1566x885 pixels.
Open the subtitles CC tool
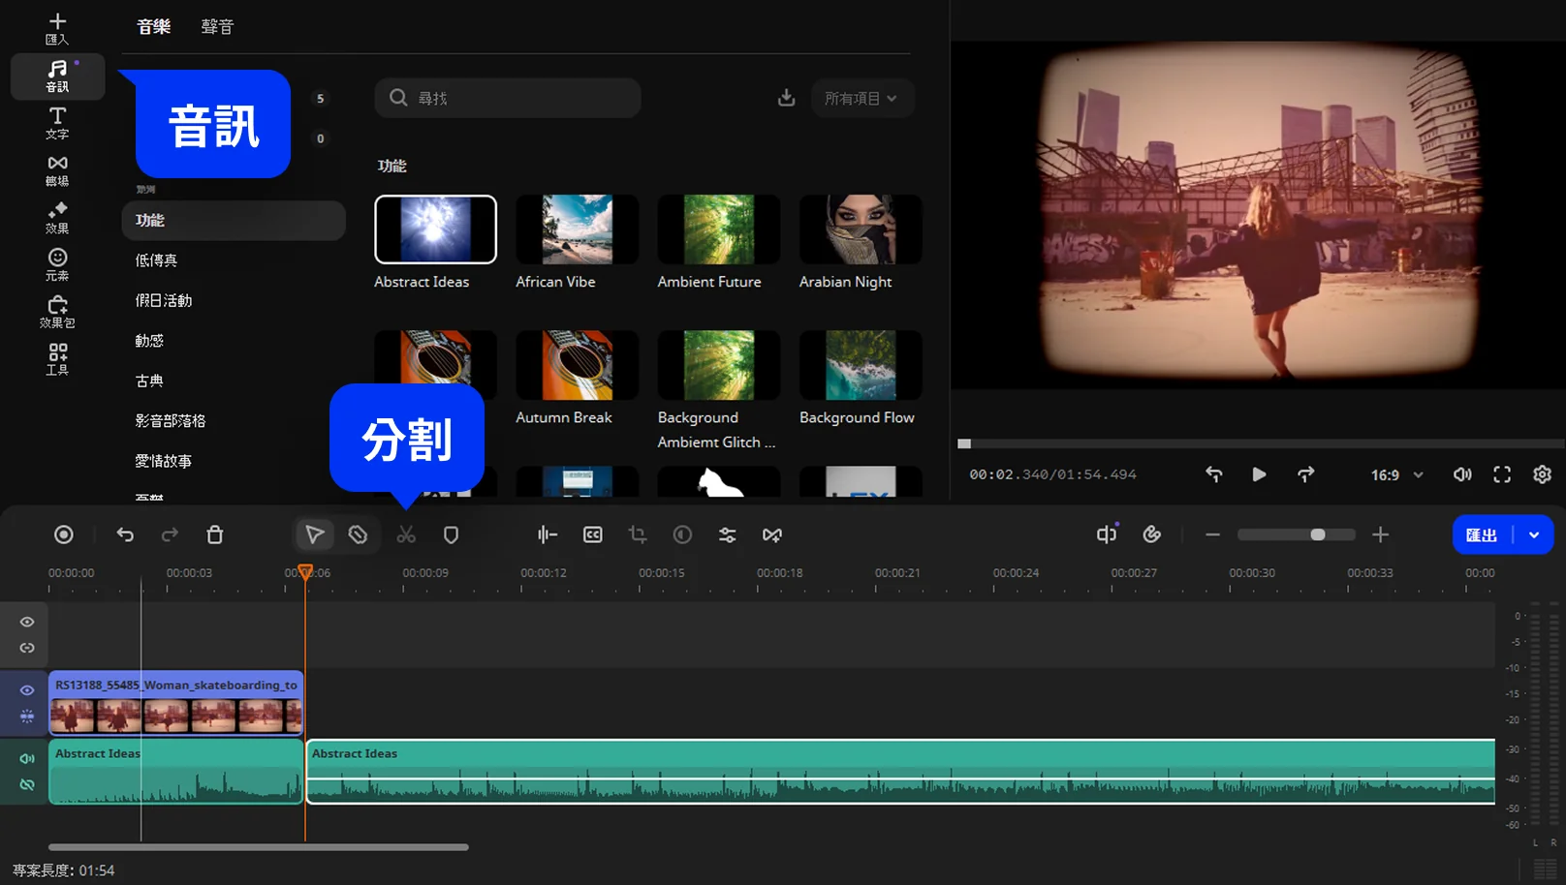coord(592,534)
